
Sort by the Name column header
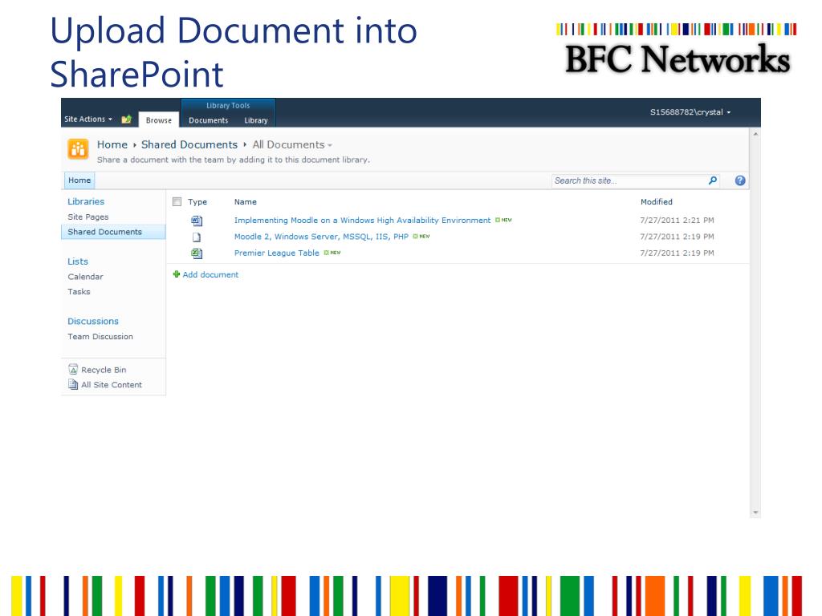pyautogui.click(x=246, y=201)
